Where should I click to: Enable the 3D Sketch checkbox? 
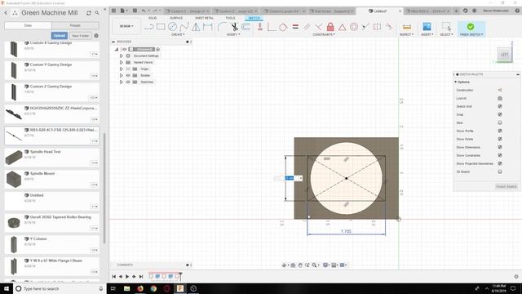point(500,171)
